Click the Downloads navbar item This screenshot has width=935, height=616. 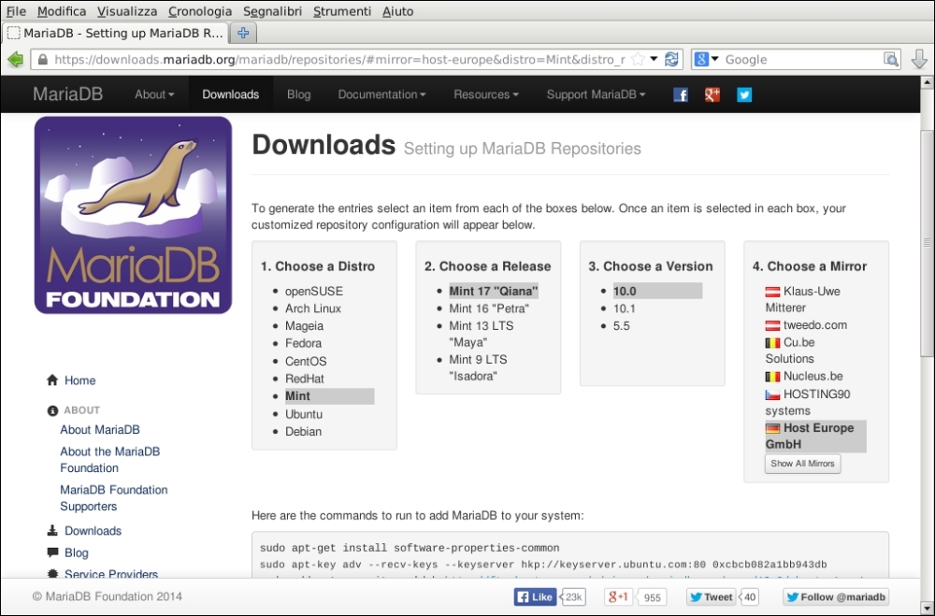[230, 94]
